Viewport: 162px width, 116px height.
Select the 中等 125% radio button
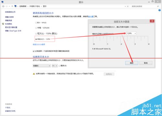[36, 28]
